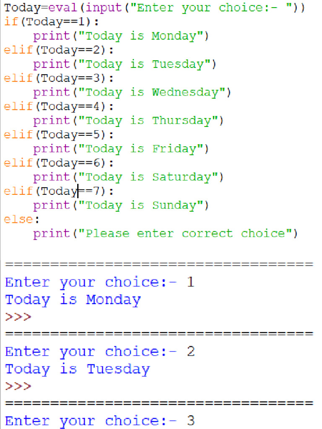Click the "Today is Sunday" print statement

click(121, 205)
